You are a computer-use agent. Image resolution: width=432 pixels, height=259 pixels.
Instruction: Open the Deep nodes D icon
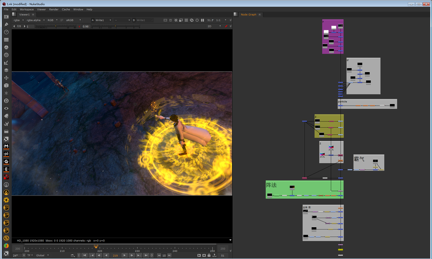[6, 101]
